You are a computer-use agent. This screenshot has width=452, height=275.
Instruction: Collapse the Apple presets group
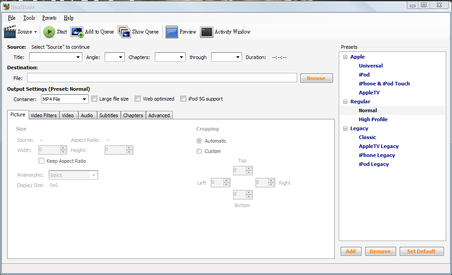345,57
